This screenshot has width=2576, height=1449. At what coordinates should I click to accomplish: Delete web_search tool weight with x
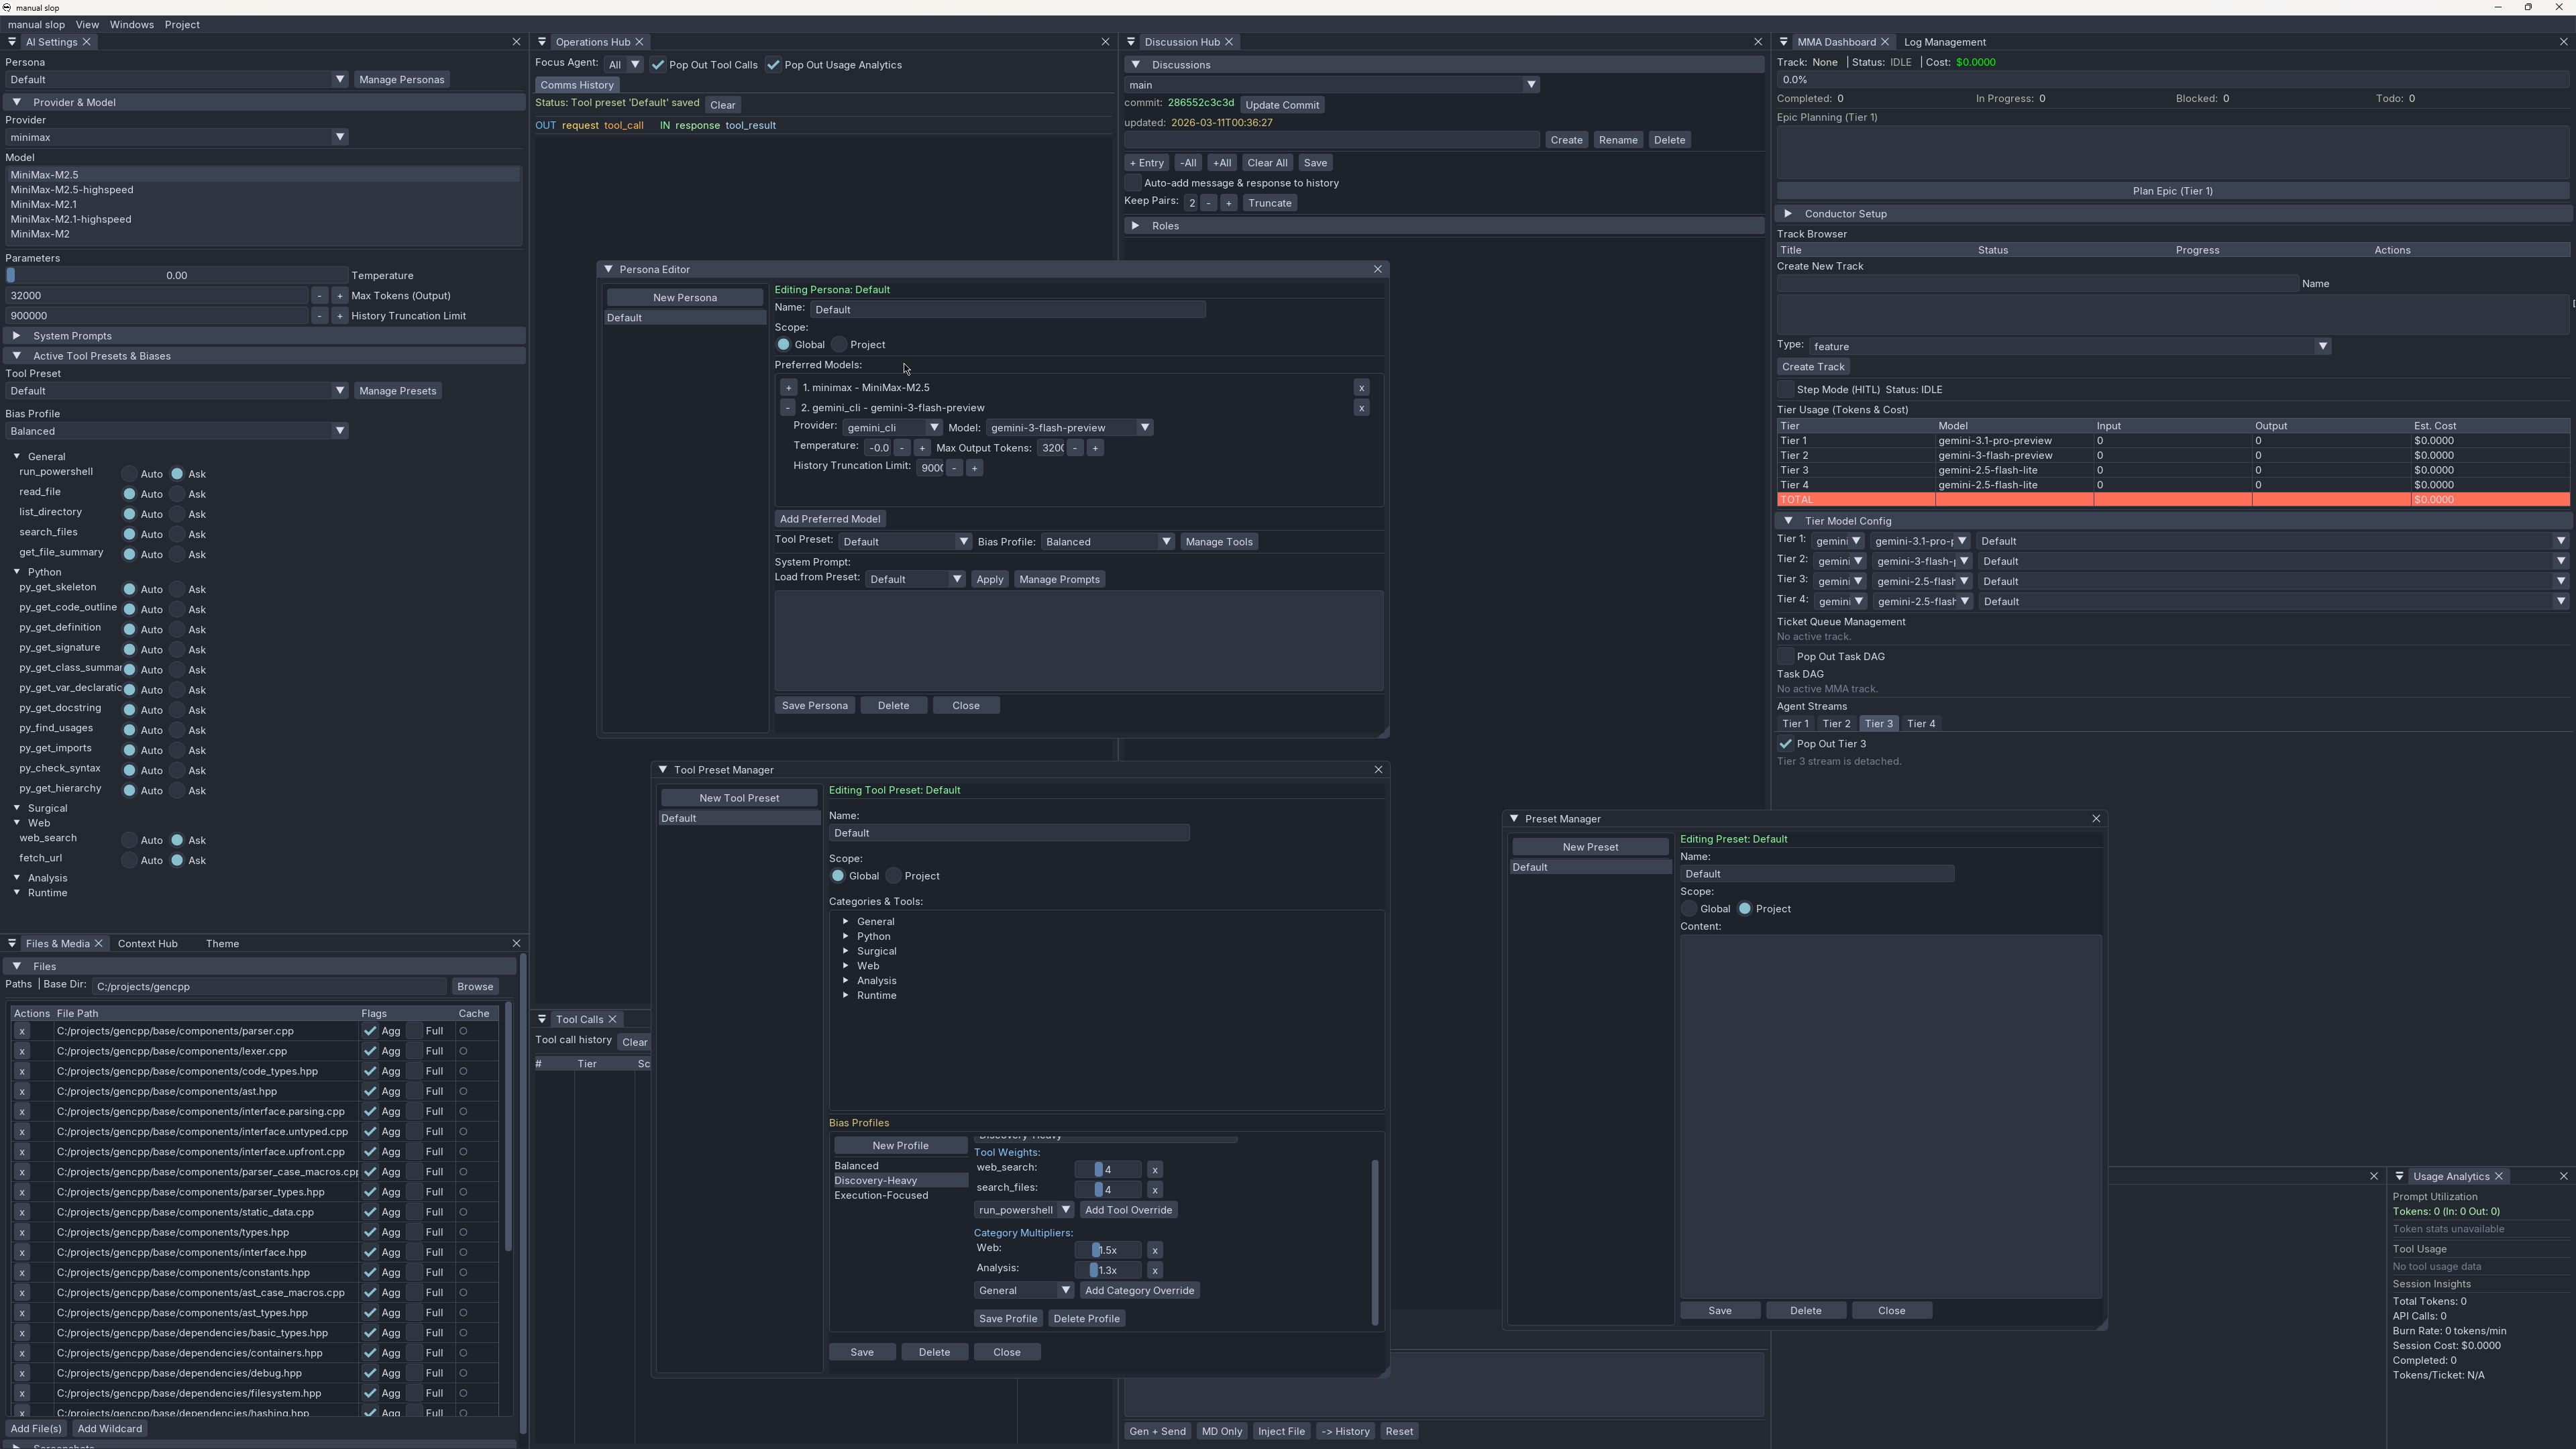point(1154,1169)
